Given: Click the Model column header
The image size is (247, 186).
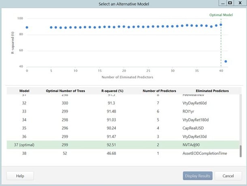Looking at the screenshot, I should (x=24, y=91).
